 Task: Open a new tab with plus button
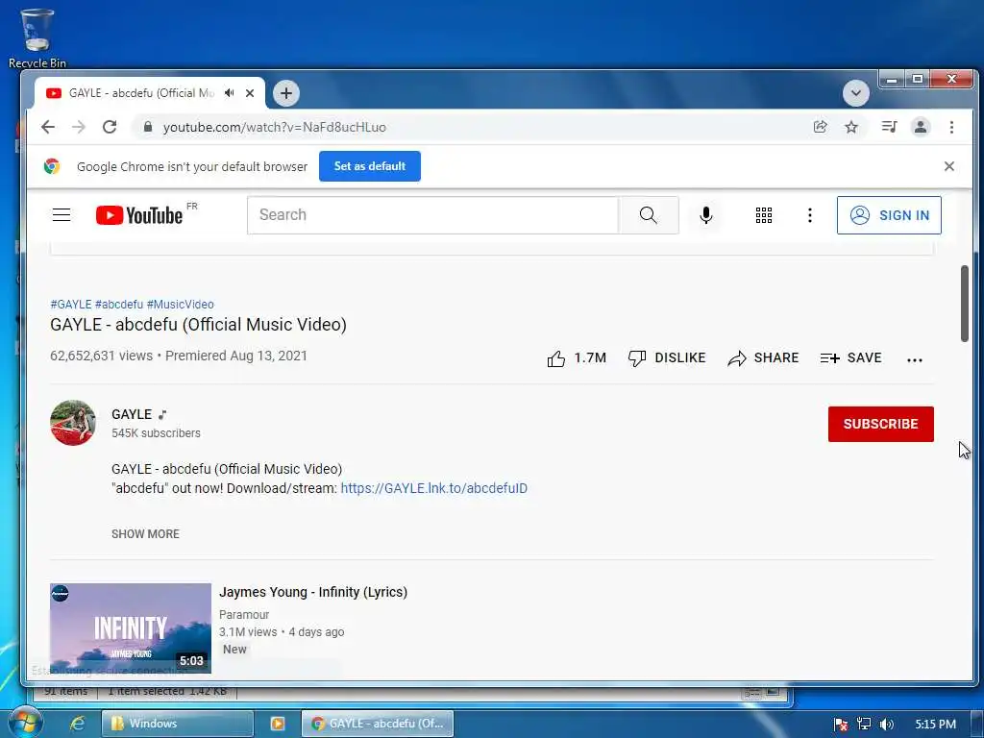[x=286, y=93]
